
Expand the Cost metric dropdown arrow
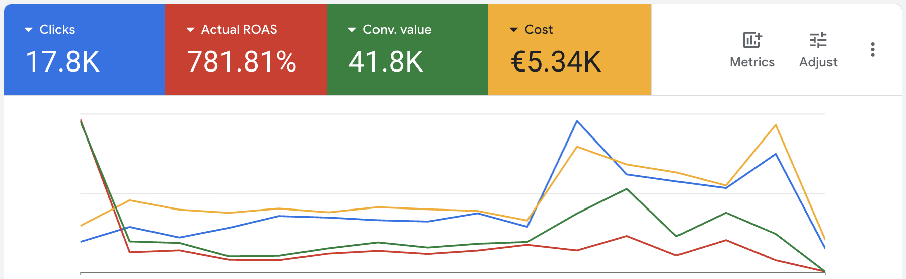(x=514, y=30)
